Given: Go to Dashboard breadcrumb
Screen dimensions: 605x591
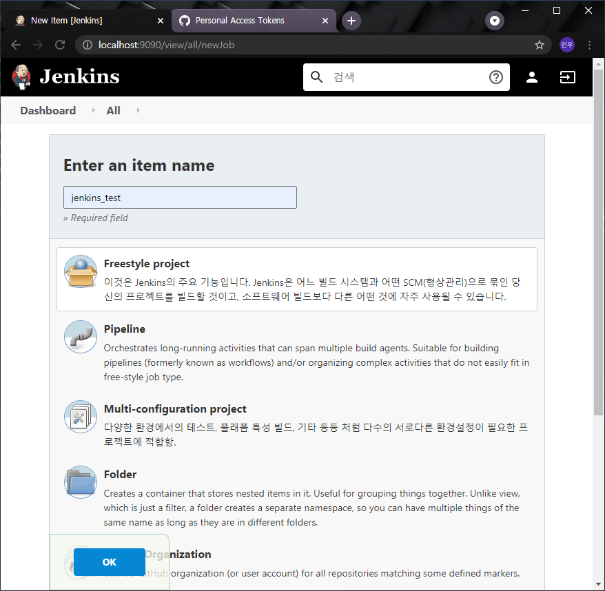Looking at the screenshot, I should pos(48,111).
